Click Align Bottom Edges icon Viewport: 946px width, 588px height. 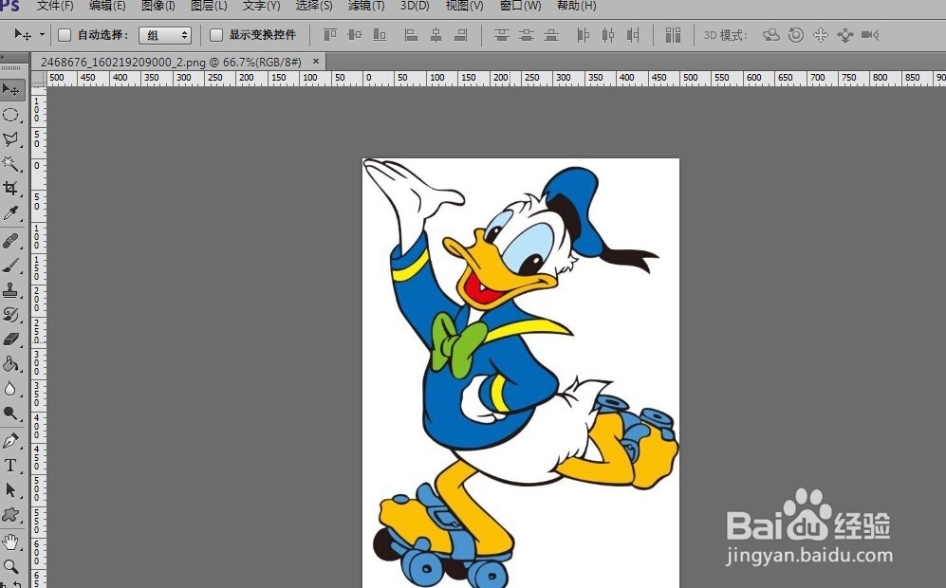[x=380, y=35]
